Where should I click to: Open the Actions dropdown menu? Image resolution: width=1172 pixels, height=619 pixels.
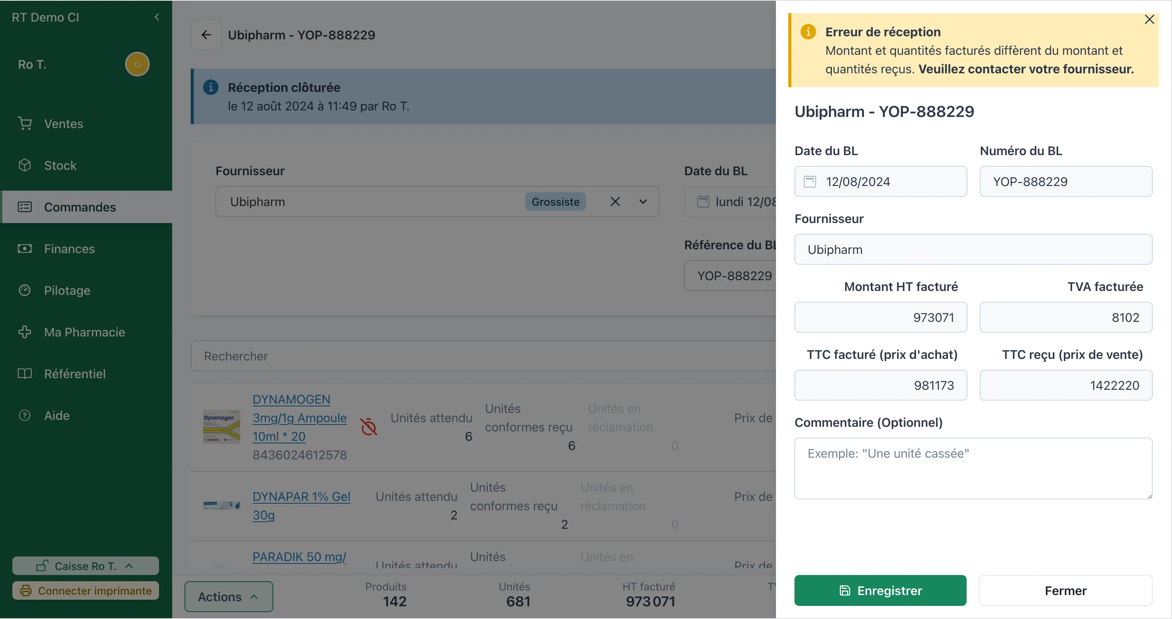click(x=229, y=596)
